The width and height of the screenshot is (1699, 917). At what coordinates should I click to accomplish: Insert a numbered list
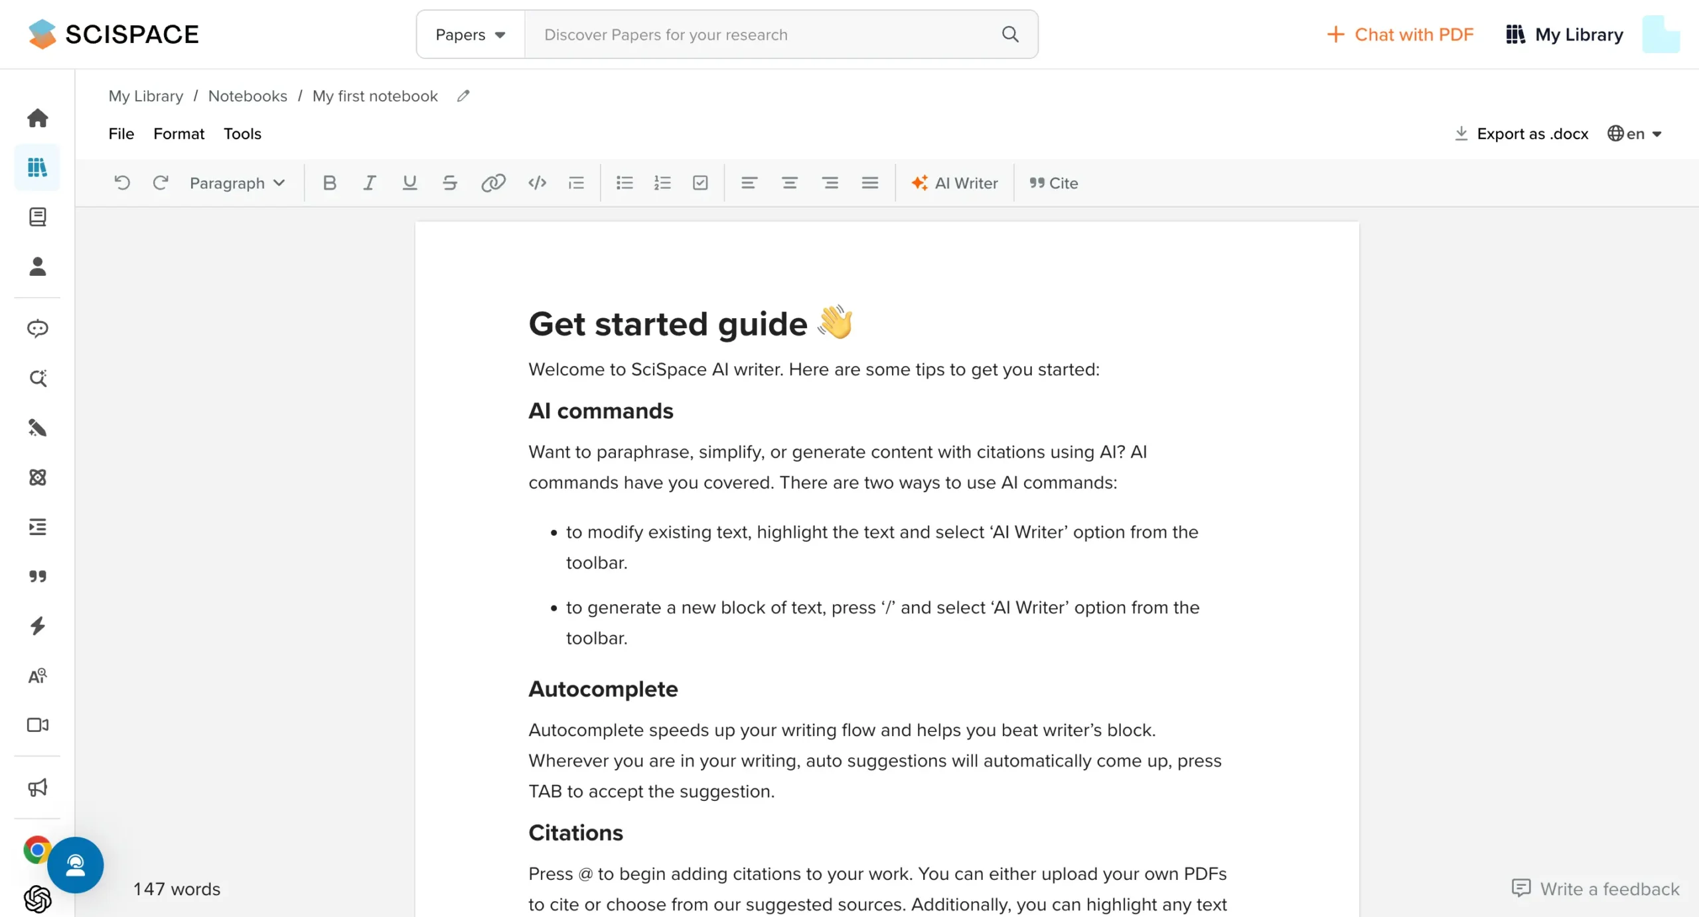point(662,183)
